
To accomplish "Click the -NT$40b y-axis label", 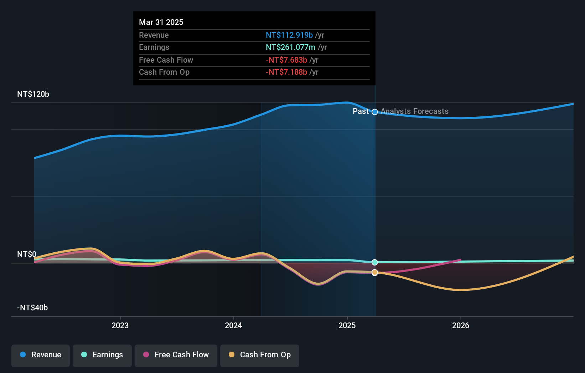I will (x=32, y=308).
